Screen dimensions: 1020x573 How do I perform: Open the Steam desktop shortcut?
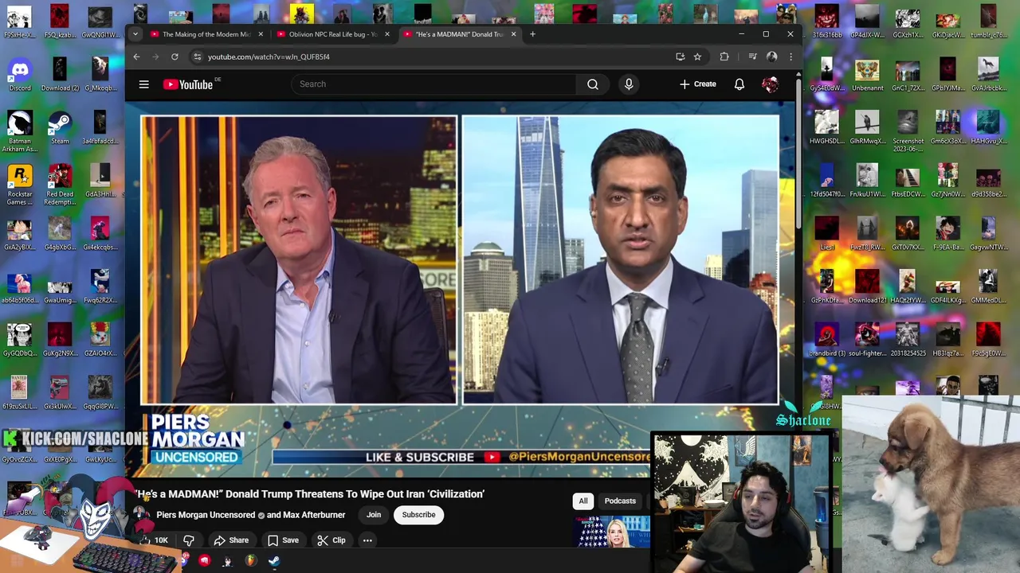[x=60, y=129]
